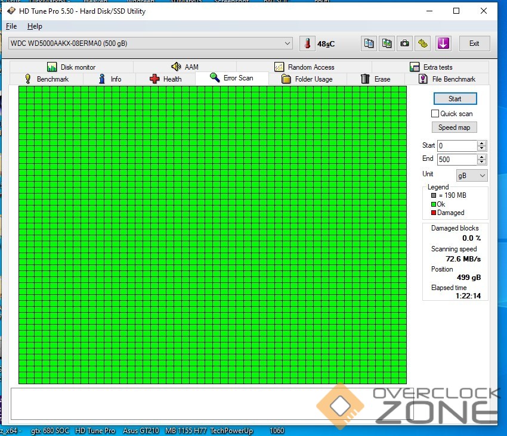The image size is (507, 436).
Task: Select the HD Tune Pro taskbar item
Action: coord(95,431)
